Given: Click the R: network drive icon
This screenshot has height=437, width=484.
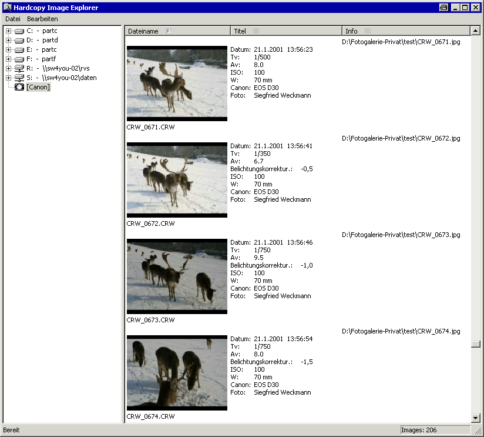Looking at the screenshot, I should tap(19, 68).
